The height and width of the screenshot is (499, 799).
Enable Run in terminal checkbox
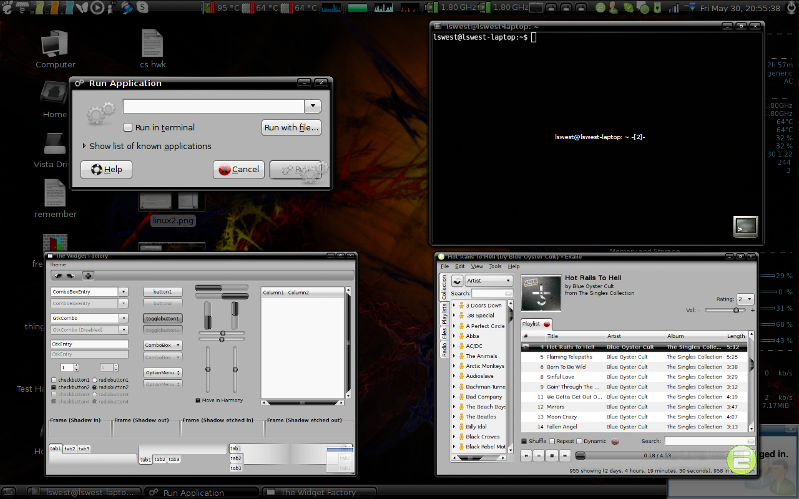(128, 127)
